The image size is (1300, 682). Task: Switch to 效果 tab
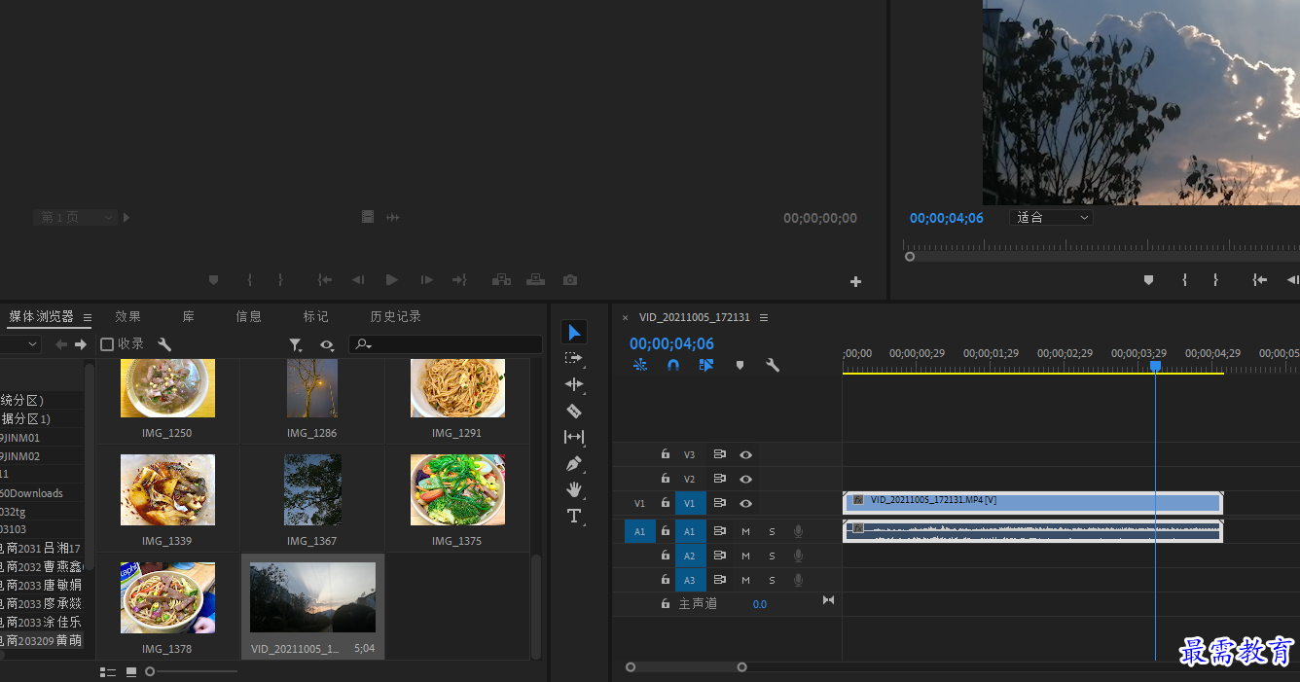click(x=127, y=316)
